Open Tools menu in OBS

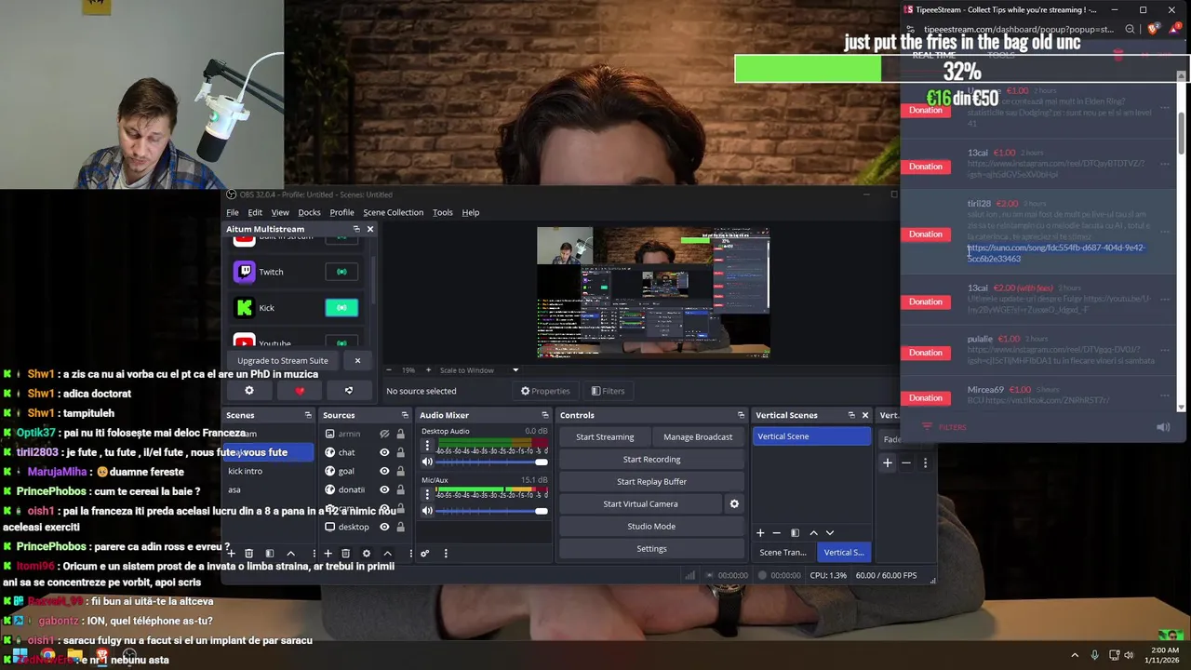443,212
